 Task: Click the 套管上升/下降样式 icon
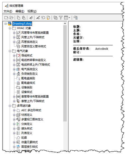[18, 101]
